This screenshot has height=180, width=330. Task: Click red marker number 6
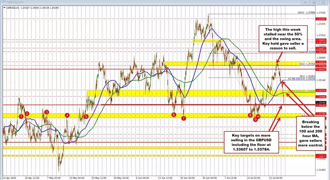(x=174, y=114)
